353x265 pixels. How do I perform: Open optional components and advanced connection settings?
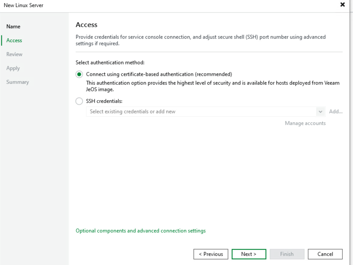[140, 231]
